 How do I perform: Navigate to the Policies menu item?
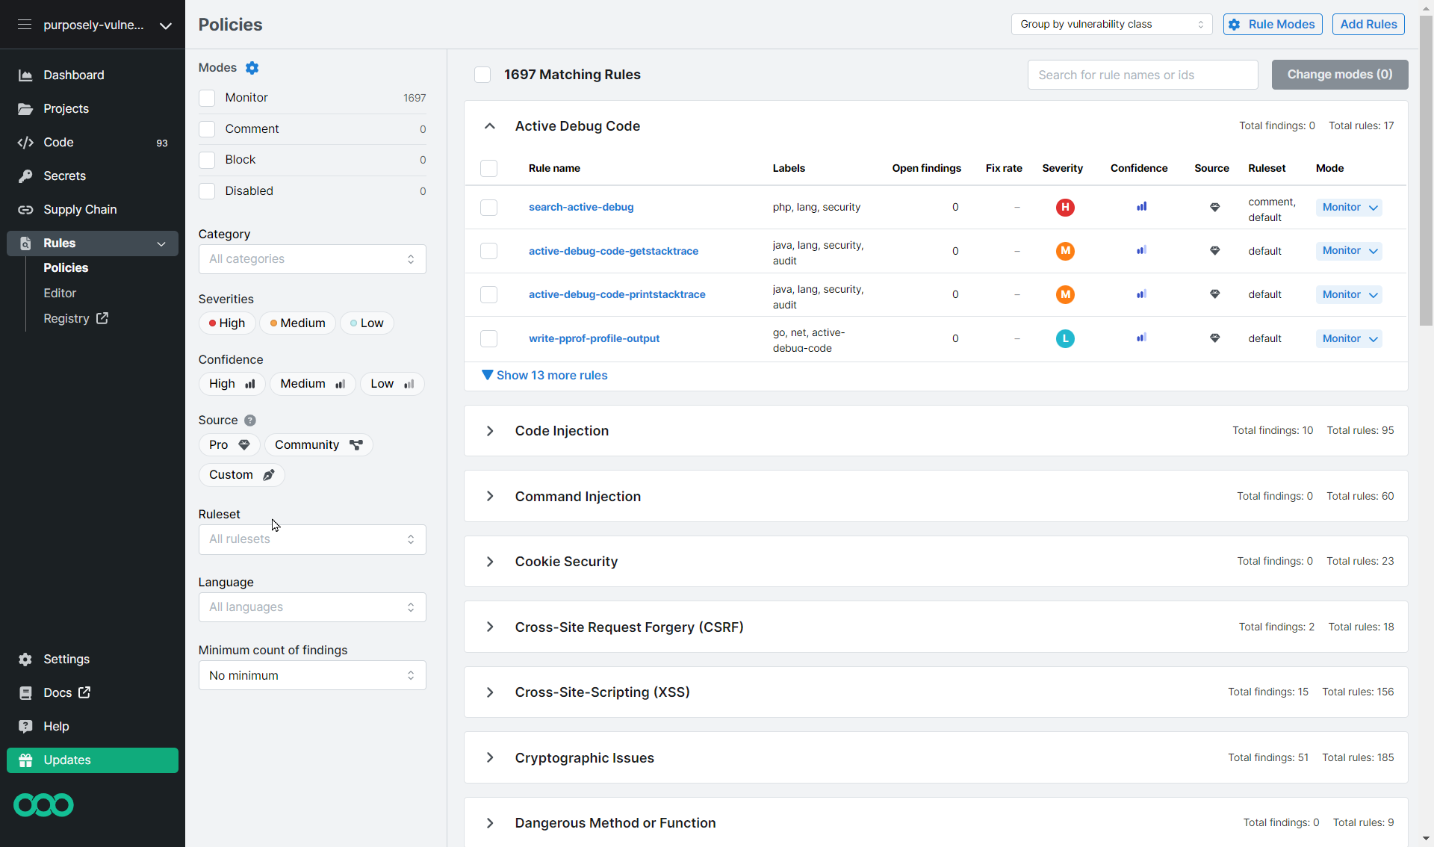66,267
